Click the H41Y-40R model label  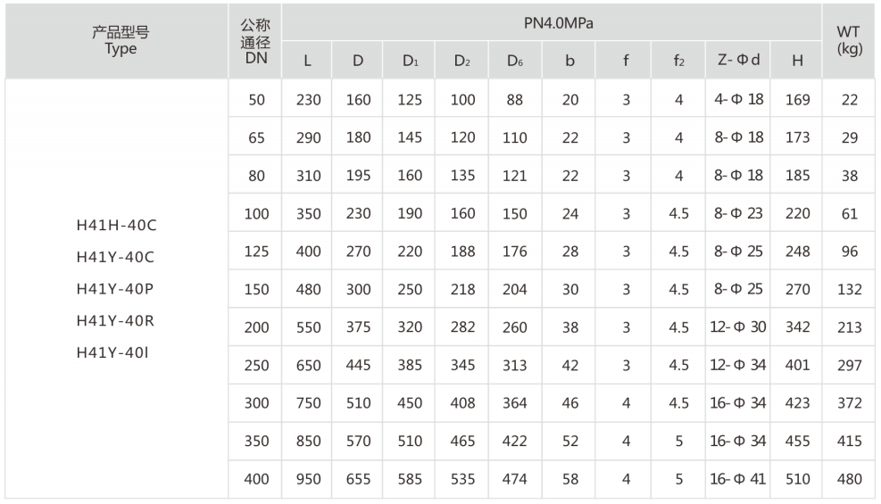pyautogui.click(x=115, y=320)
